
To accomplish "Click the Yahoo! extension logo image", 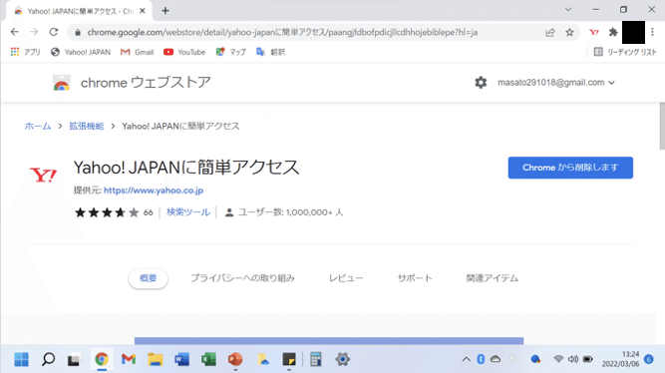I will pyautogui.click(x=43, y=175).
